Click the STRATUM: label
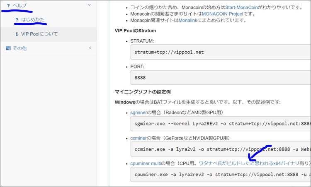 click(142, 41)
